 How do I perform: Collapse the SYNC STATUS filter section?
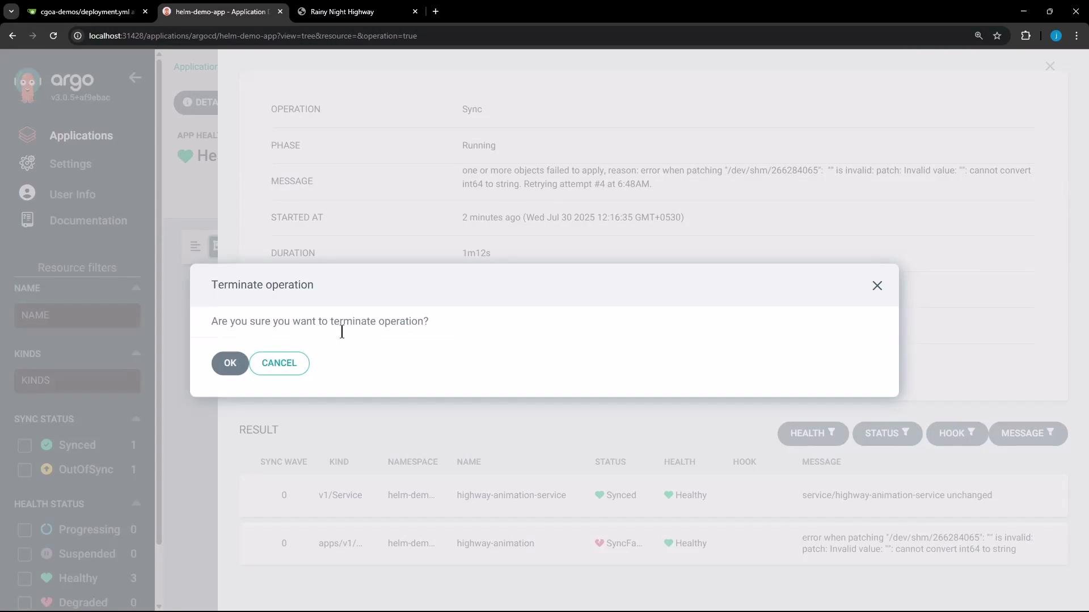point(136,419)
